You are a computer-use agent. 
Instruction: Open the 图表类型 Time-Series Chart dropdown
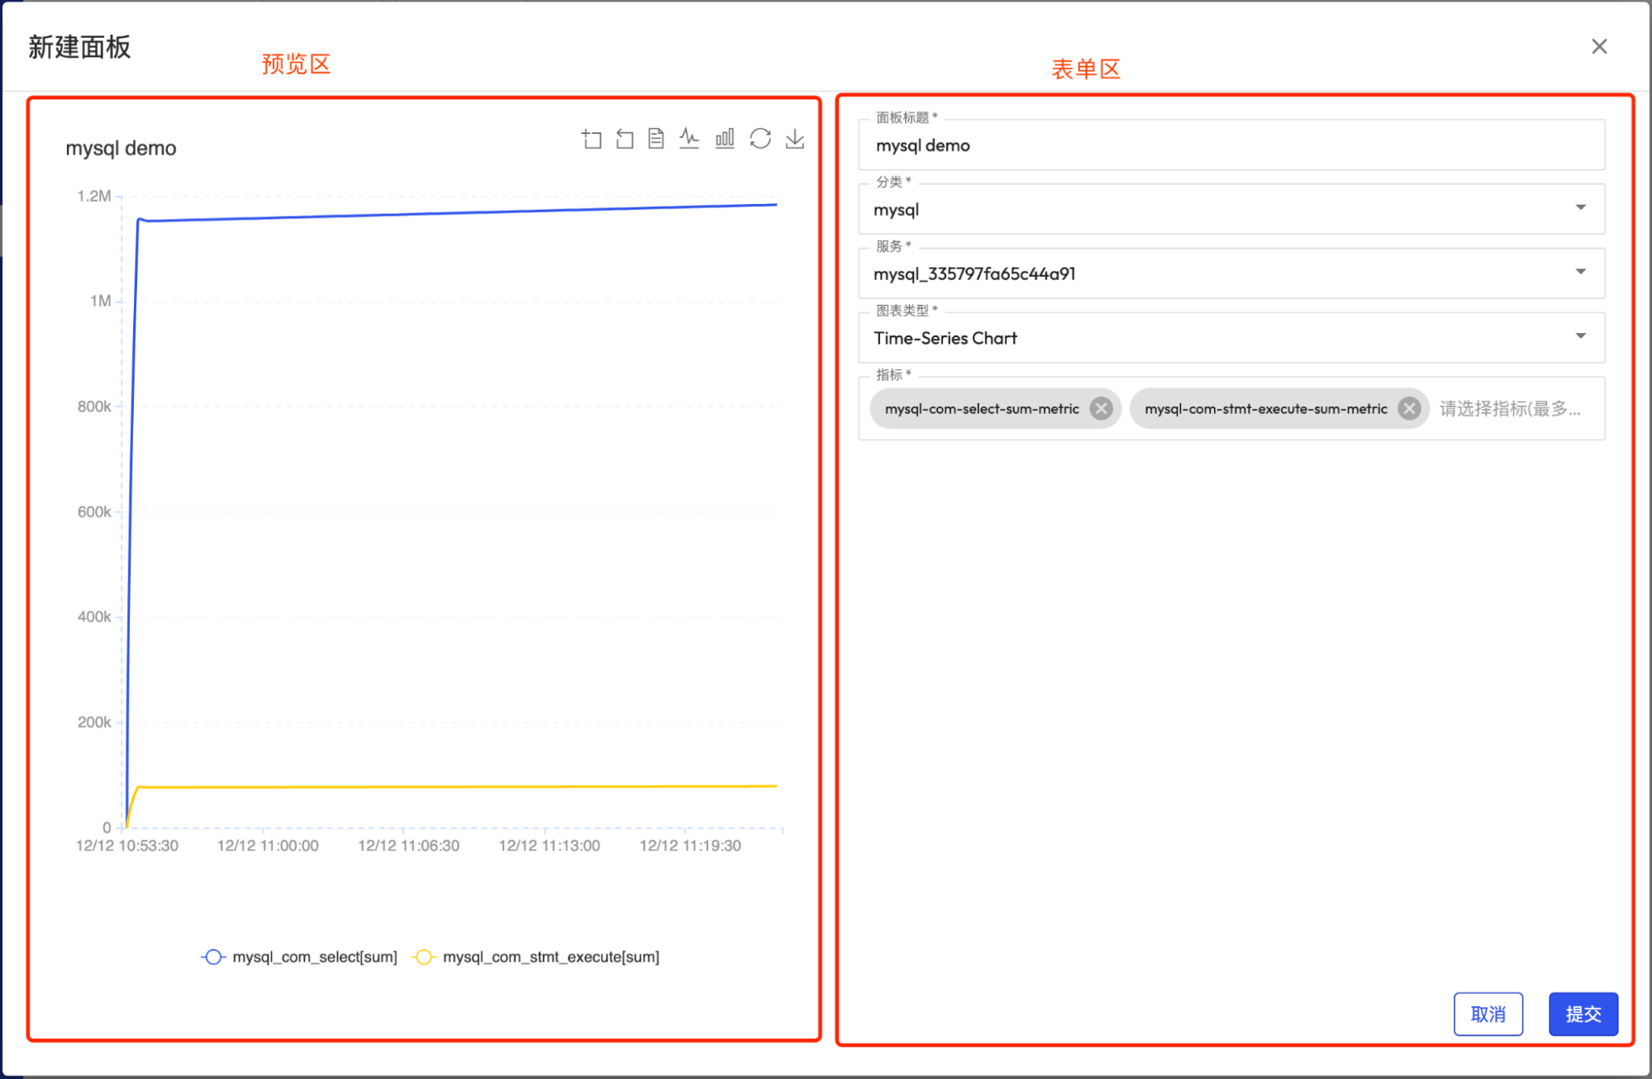point(1231,338)
